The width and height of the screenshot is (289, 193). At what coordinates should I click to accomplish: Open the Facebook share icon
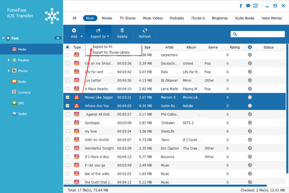[x=241, y=6]
